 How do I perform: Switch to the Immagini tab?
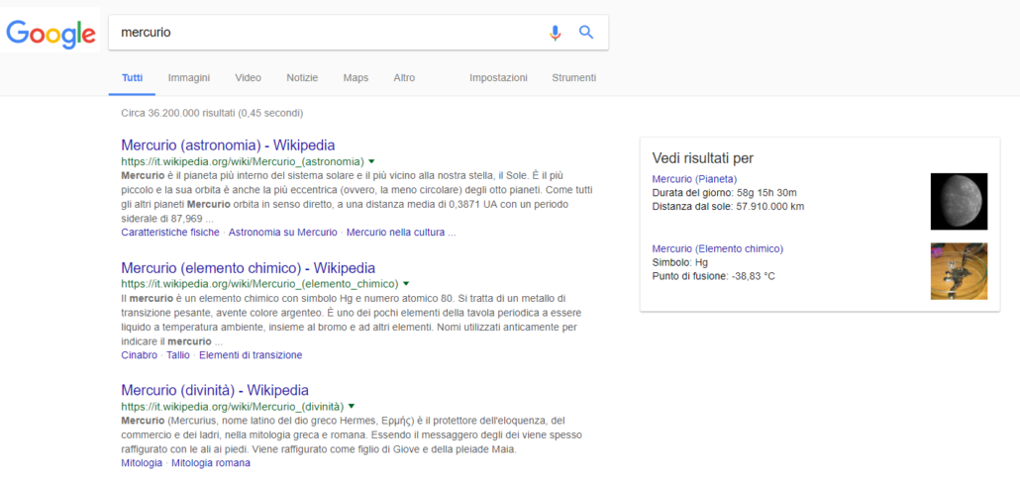(188, 78)
